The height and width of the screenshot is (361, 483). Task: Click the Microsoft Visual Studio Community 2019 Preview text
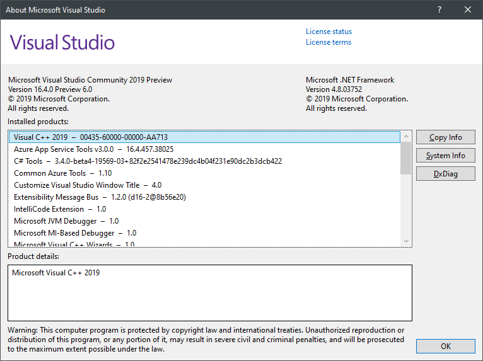tap(90, 80)
